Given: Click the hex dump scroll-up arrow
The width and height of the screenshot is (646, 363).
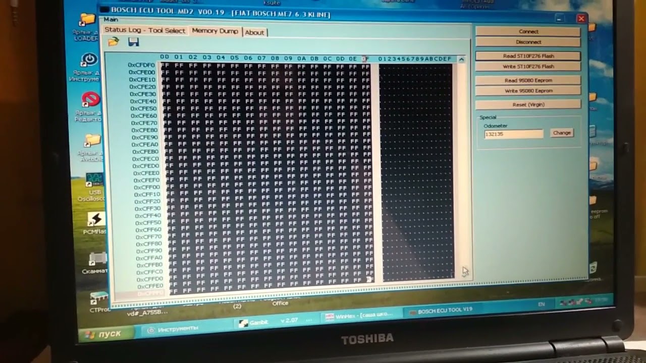Looking at the screenshot, I should (461, 59).
